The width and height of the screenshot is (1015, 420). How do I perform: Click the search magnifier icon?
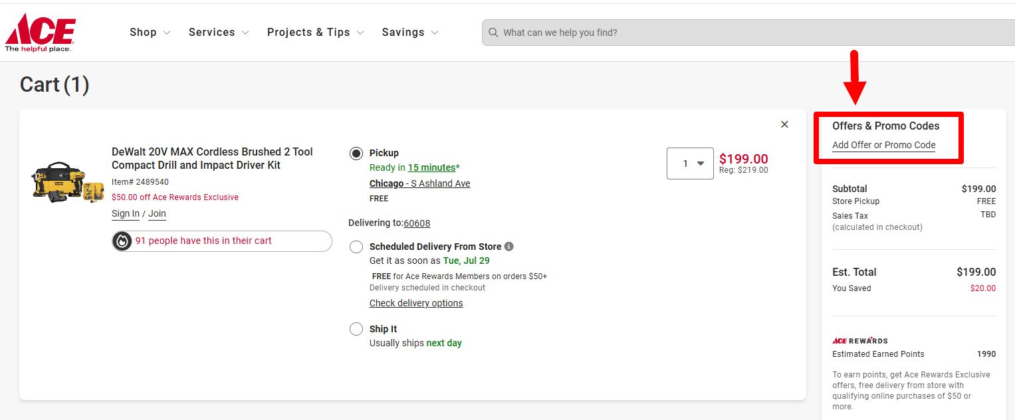point(493,33)
